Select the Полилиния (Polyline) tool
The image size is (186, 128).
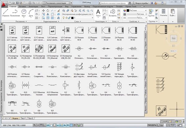15,13
